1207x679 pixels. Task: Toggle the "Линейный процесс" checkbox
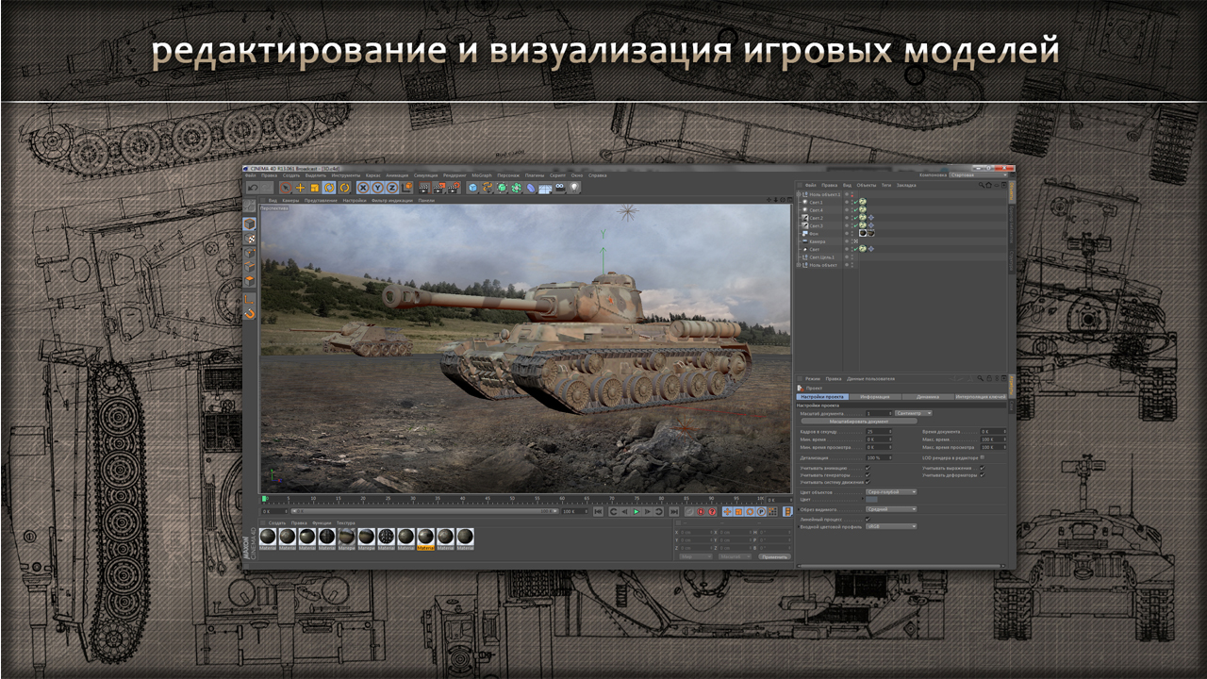[868, 519]
